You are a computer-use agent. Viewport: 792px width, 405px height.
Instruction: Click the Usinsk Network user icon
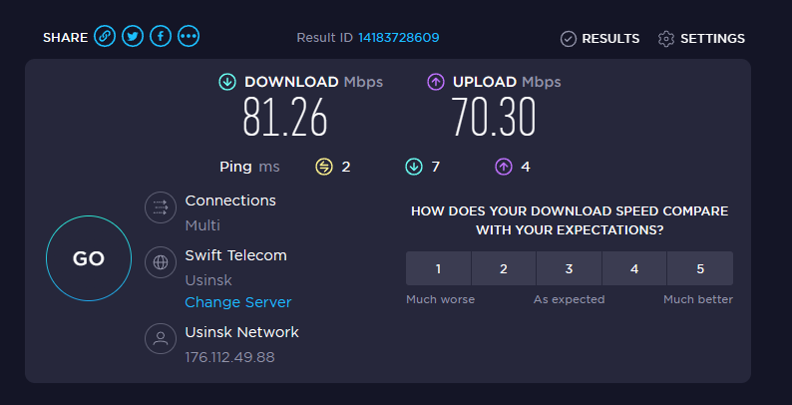coord(160,339)
